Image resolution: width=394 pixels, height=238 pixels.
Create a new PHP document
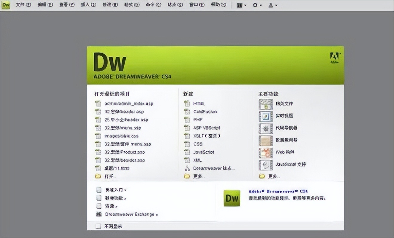coord(198,120)
